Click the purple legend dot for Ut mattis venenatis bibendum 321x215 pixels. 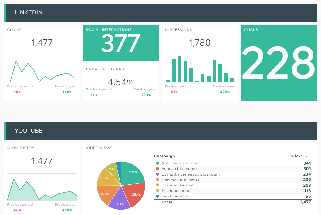(157, 174)
